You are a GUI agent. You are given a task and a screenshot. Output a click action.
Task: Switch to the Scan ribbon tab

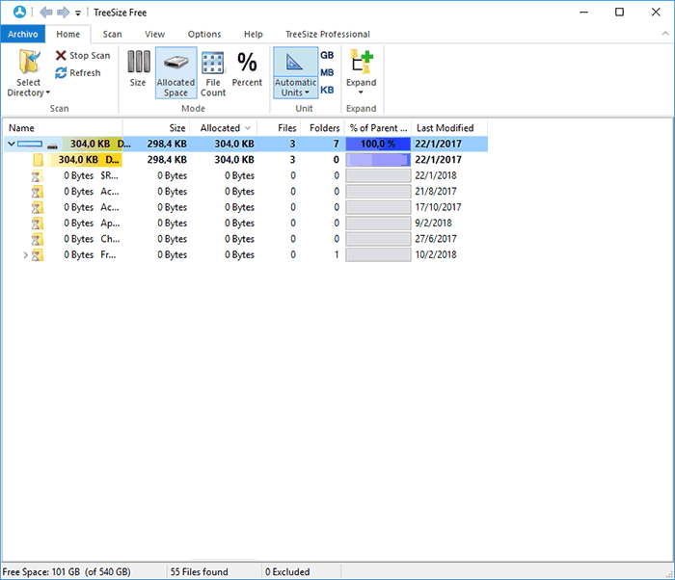point(113,34)
